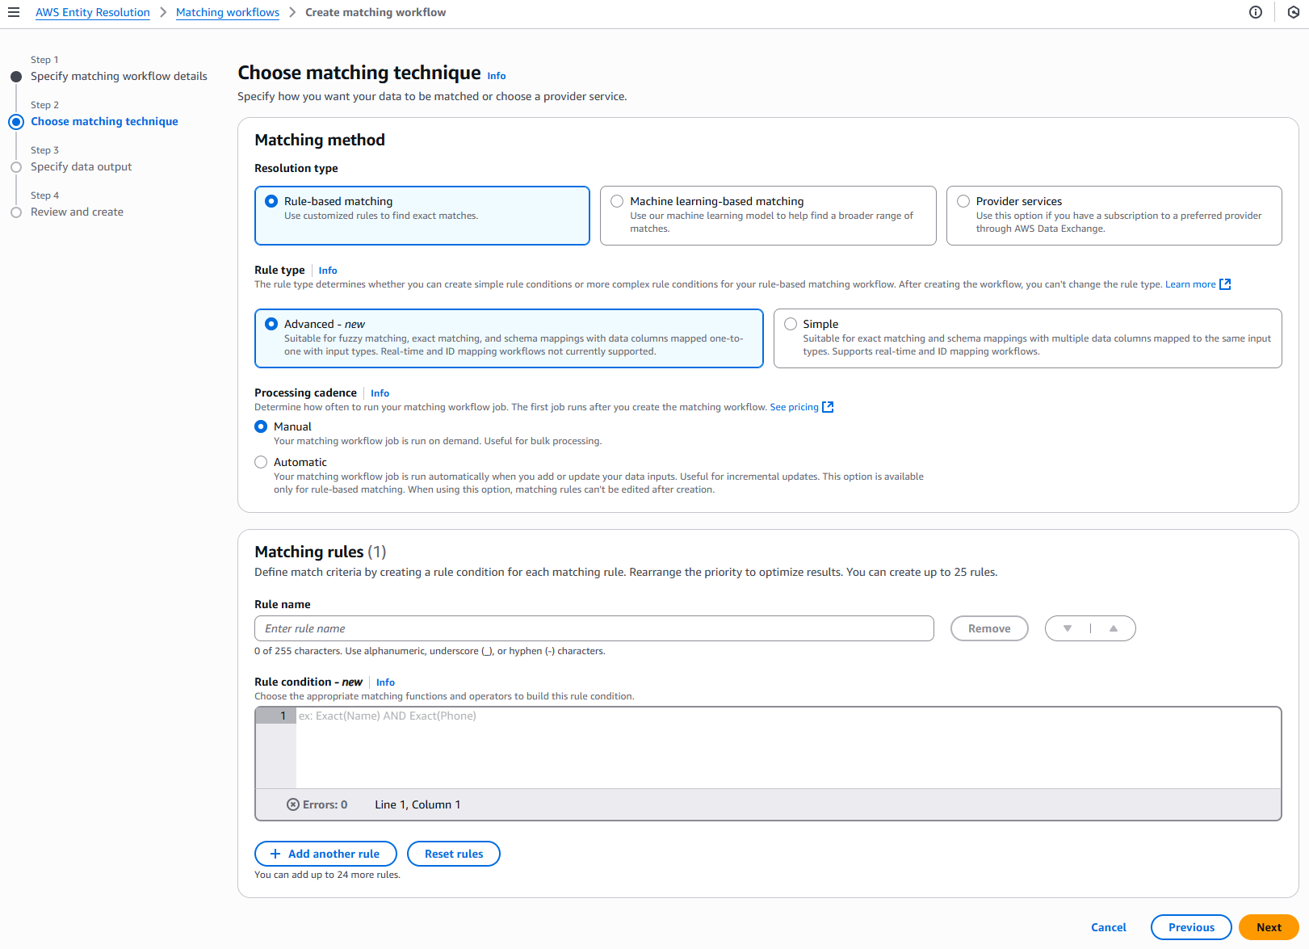Click the info icon in the top bar
1309x949 pixels.
1255,12
